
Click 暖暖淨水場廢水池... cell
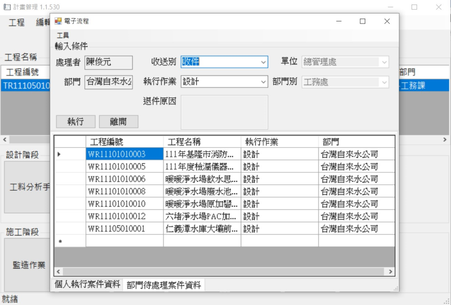[202, 191]
